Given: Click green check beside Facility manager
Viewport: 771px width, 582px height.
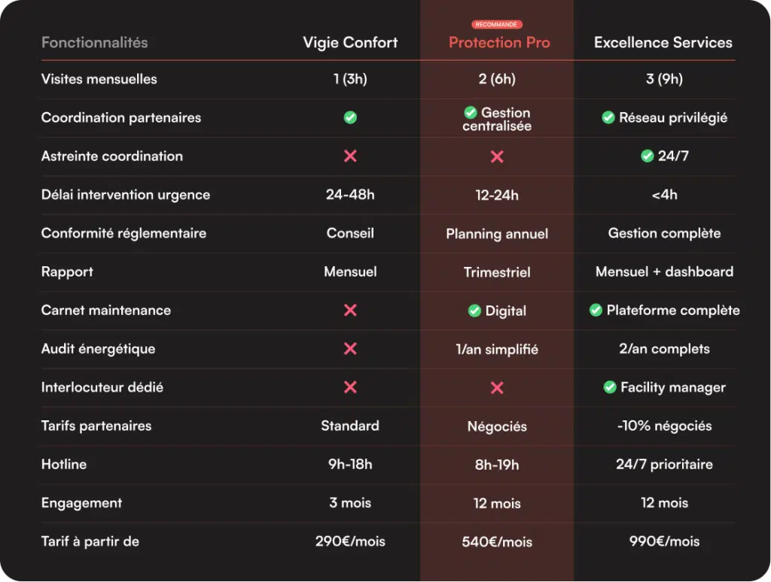Looking at the screenshot, I should (610, 386).
